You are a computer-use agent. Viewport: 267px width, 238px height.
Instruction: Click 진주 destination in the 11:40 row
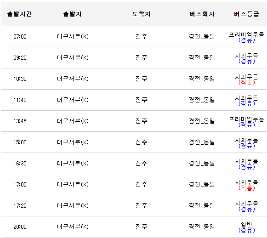(142, 100)
